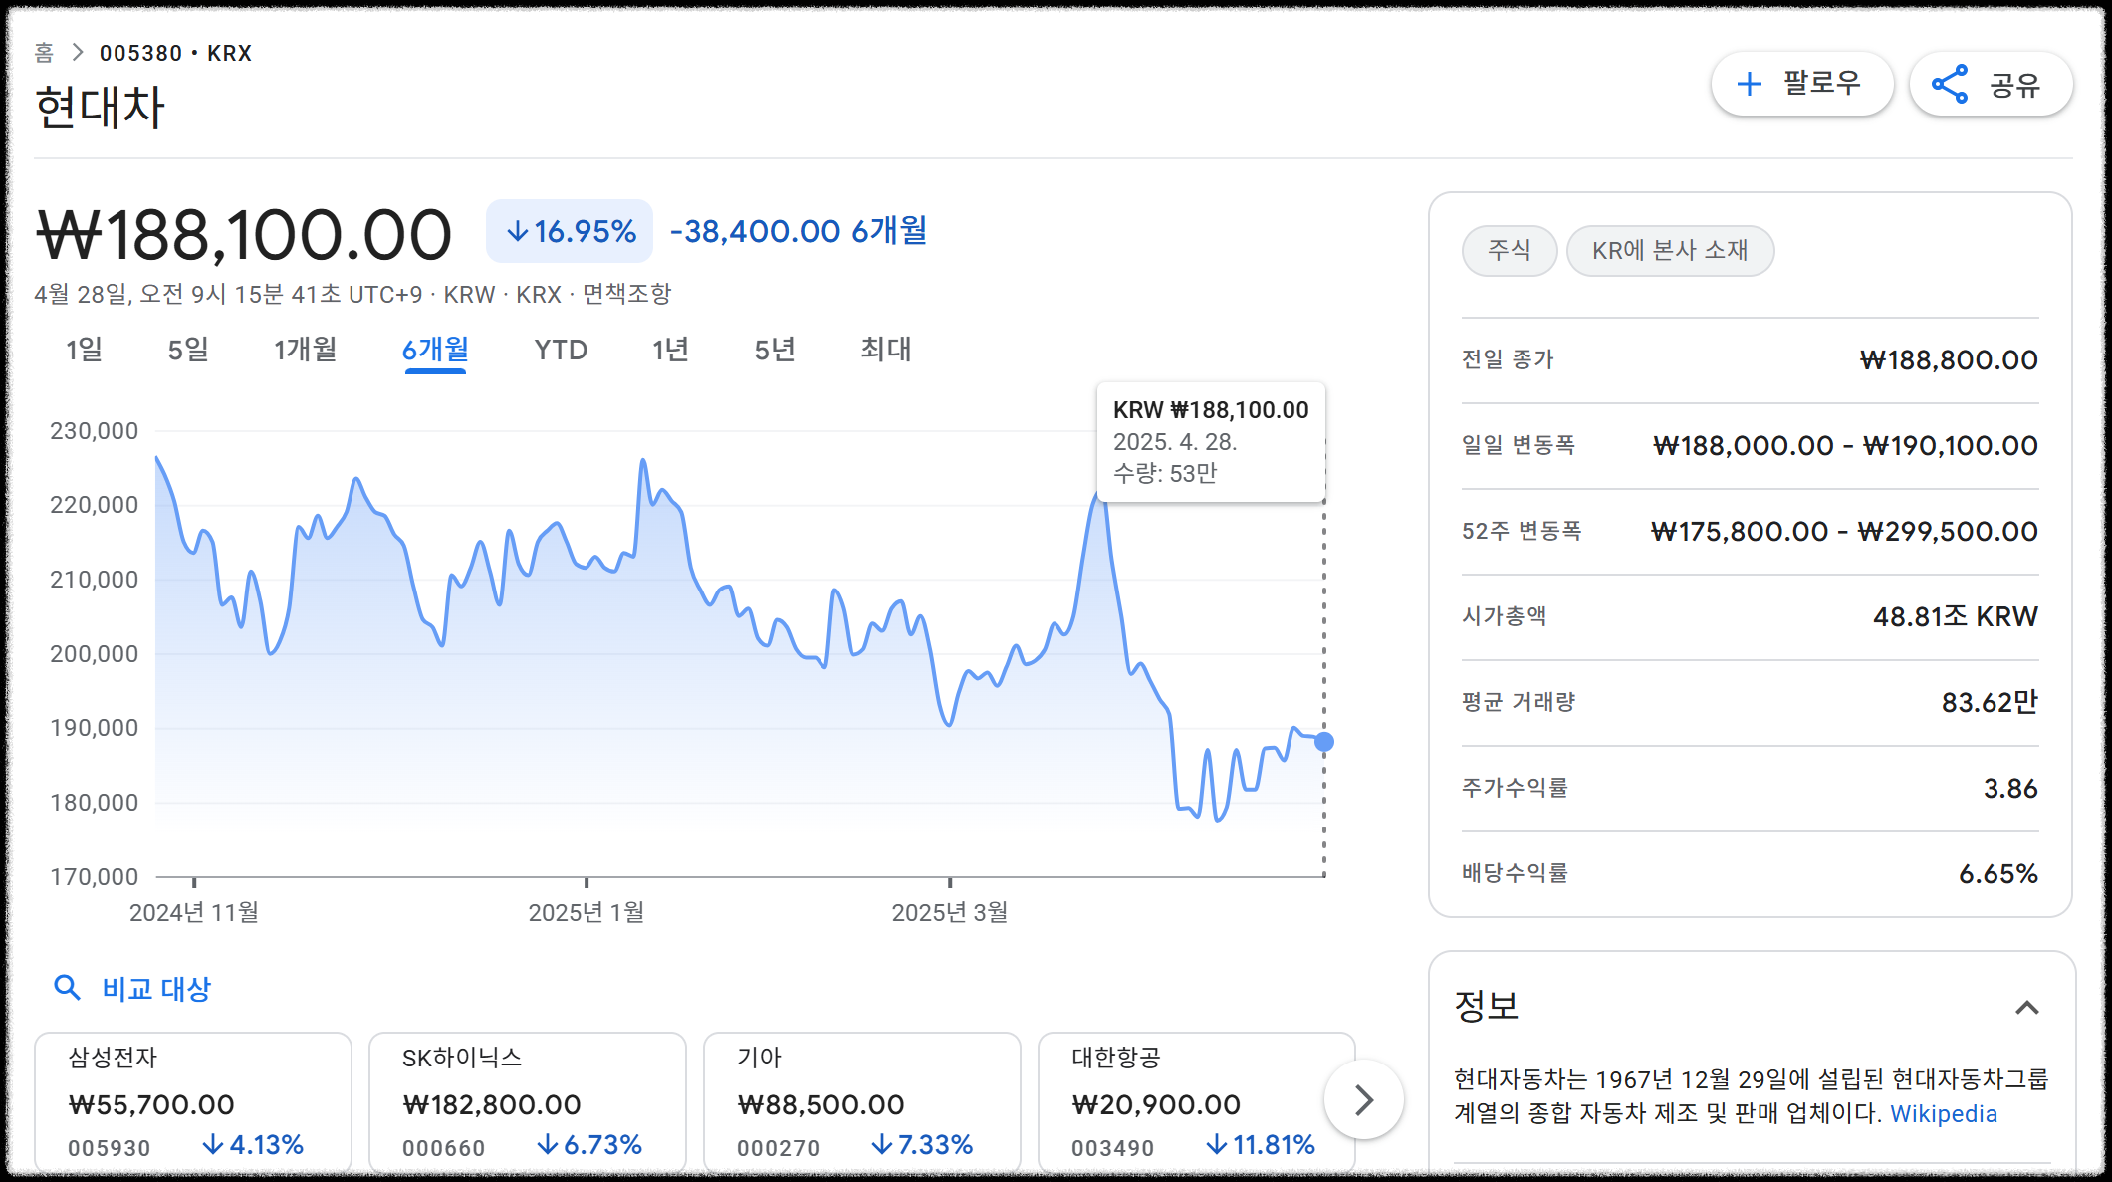Screen dimensions: 2112x1182
Task: Select the 6개월 range tab
Action: point(435,350)
